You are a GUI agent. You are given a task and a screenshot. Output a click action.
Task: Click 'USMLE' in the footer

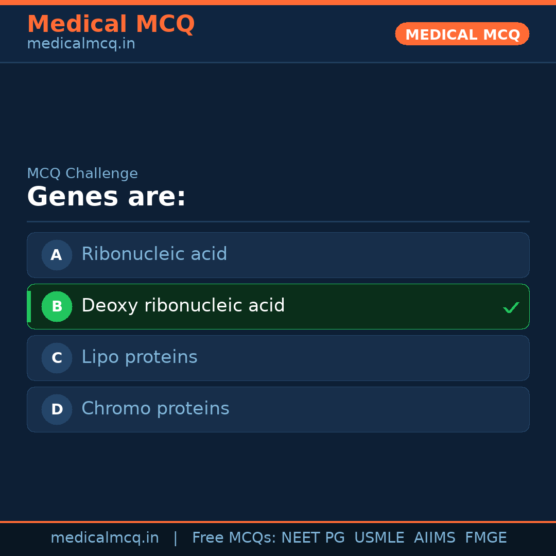tap(379, 538)
